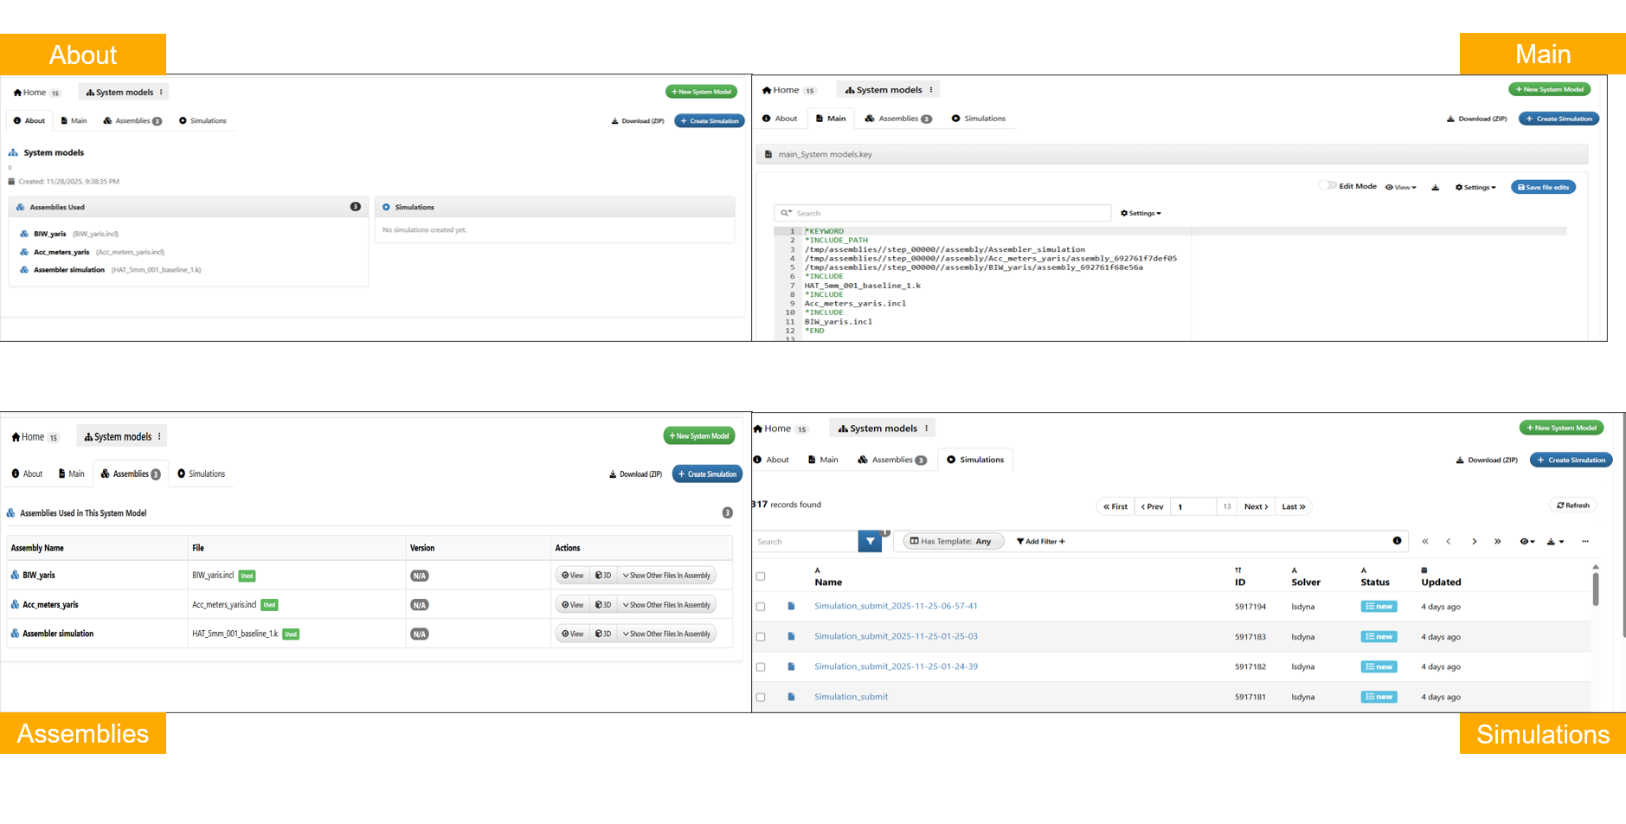Toggle the Edit Mode switch
This screenshot has height=824, width=1626.
pyautogui.click(x=1326, y=186)
